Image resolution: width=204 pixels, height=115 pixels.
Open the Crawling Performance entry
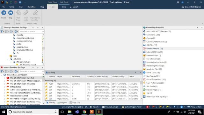tap(157, 42)
